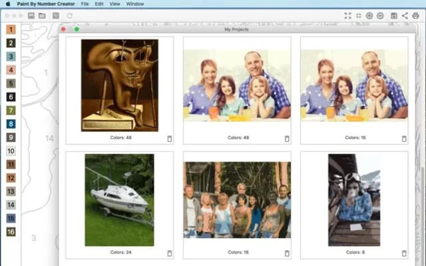
Task: Select blue color swatch number 8
Action: point(11,124)
